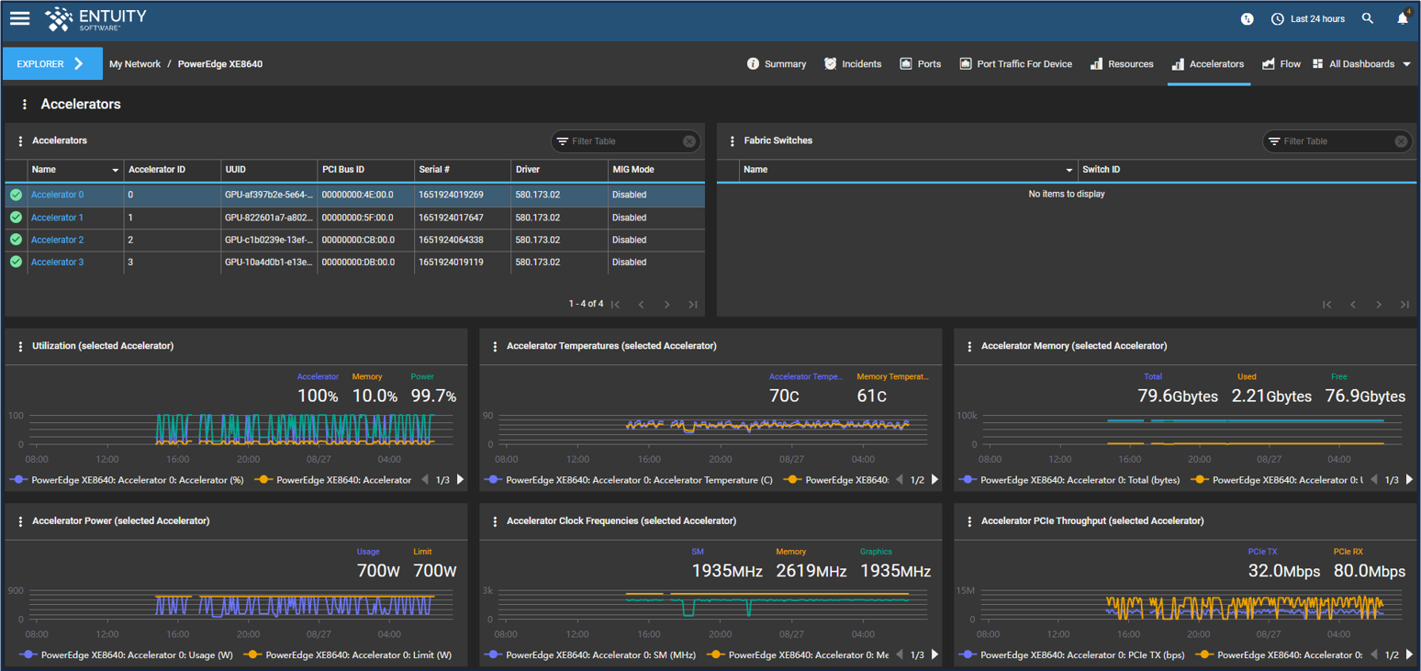This screenshot has height=671, width=1421.
Task: Open the notifications bell
Action: tap(1403, 18)
